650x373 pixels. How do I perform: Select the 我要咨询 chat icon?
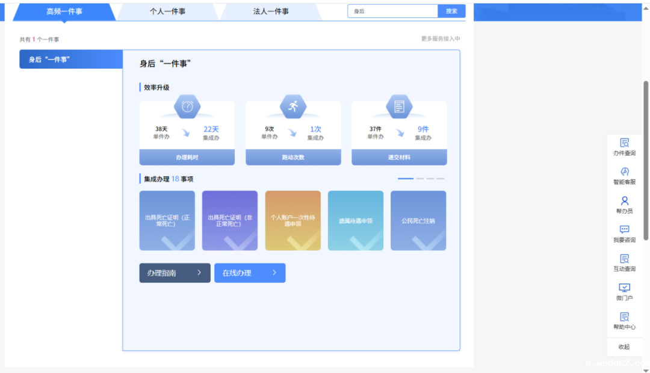[624, 230]
